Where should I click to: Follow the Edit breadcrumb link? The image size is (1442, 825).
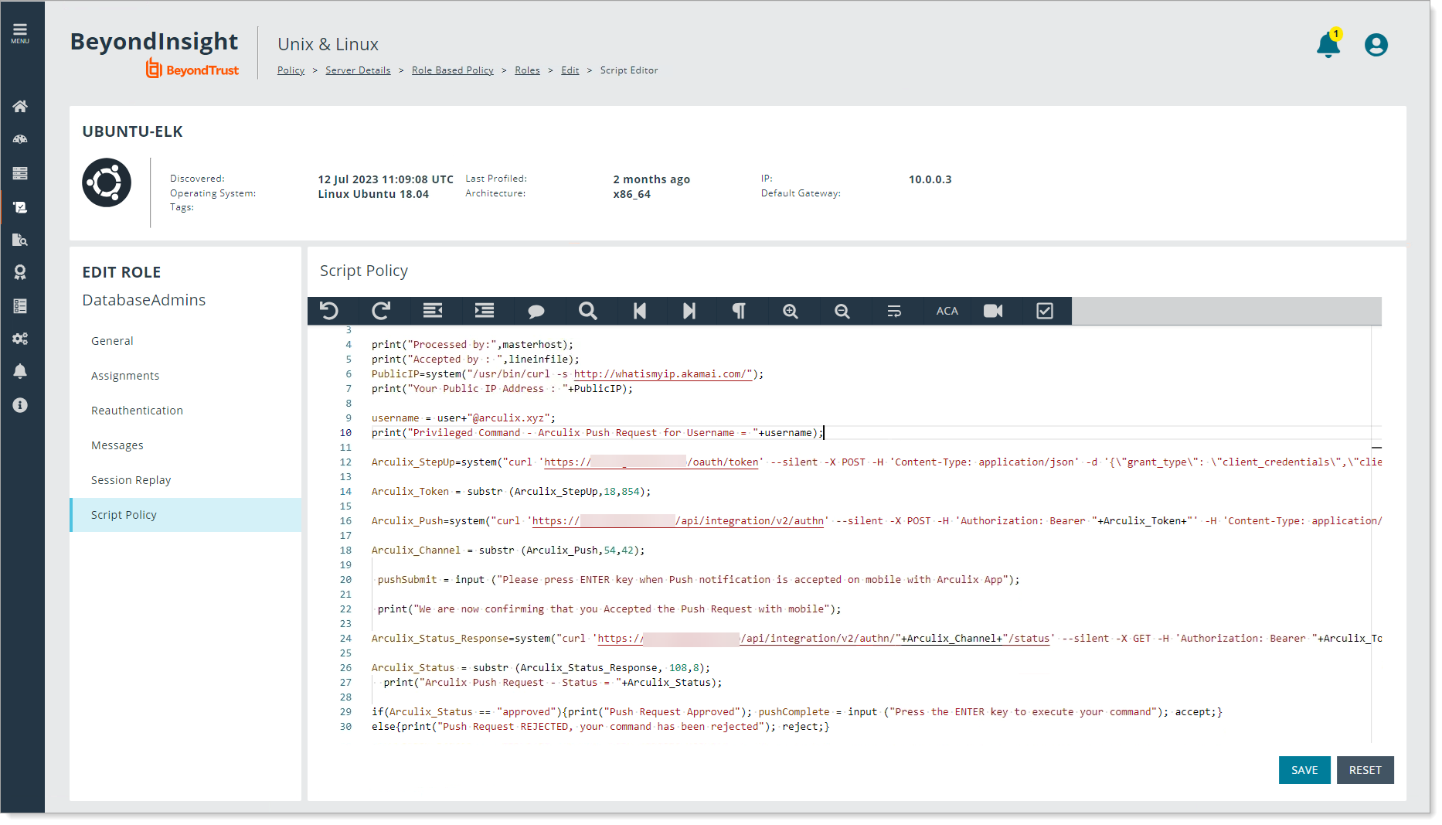[570, 70]
